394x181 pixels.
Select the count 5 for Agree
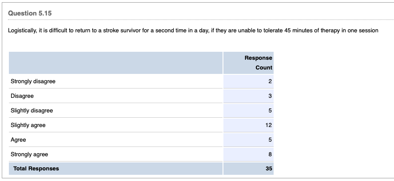click(x=270, y=140)
